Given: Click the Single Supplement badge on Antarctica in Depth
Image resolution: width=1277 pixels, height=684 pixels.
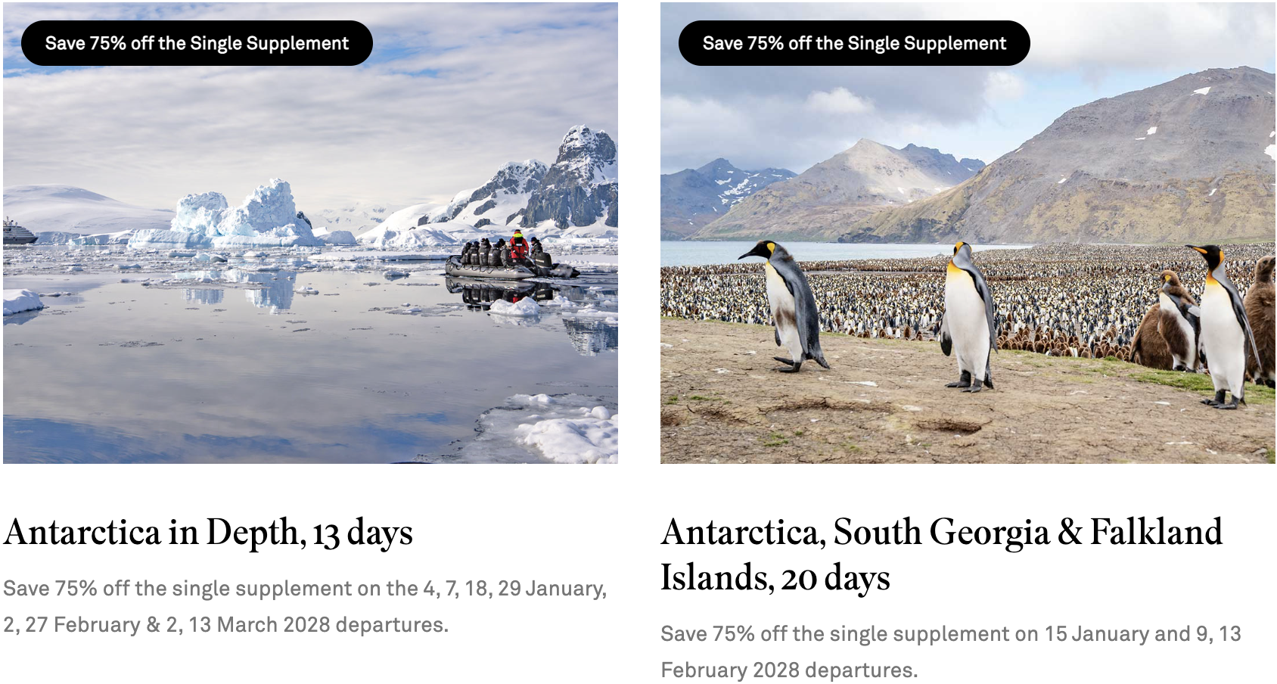Looking at the screenshot, I should 197,43.
